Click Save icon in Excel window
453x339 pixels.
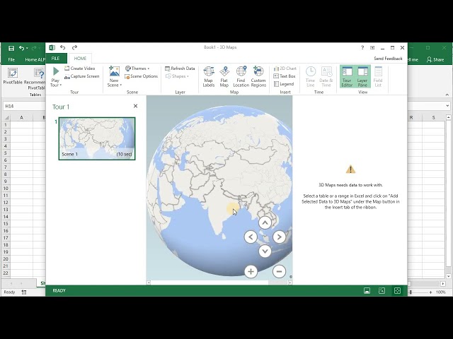11,48
